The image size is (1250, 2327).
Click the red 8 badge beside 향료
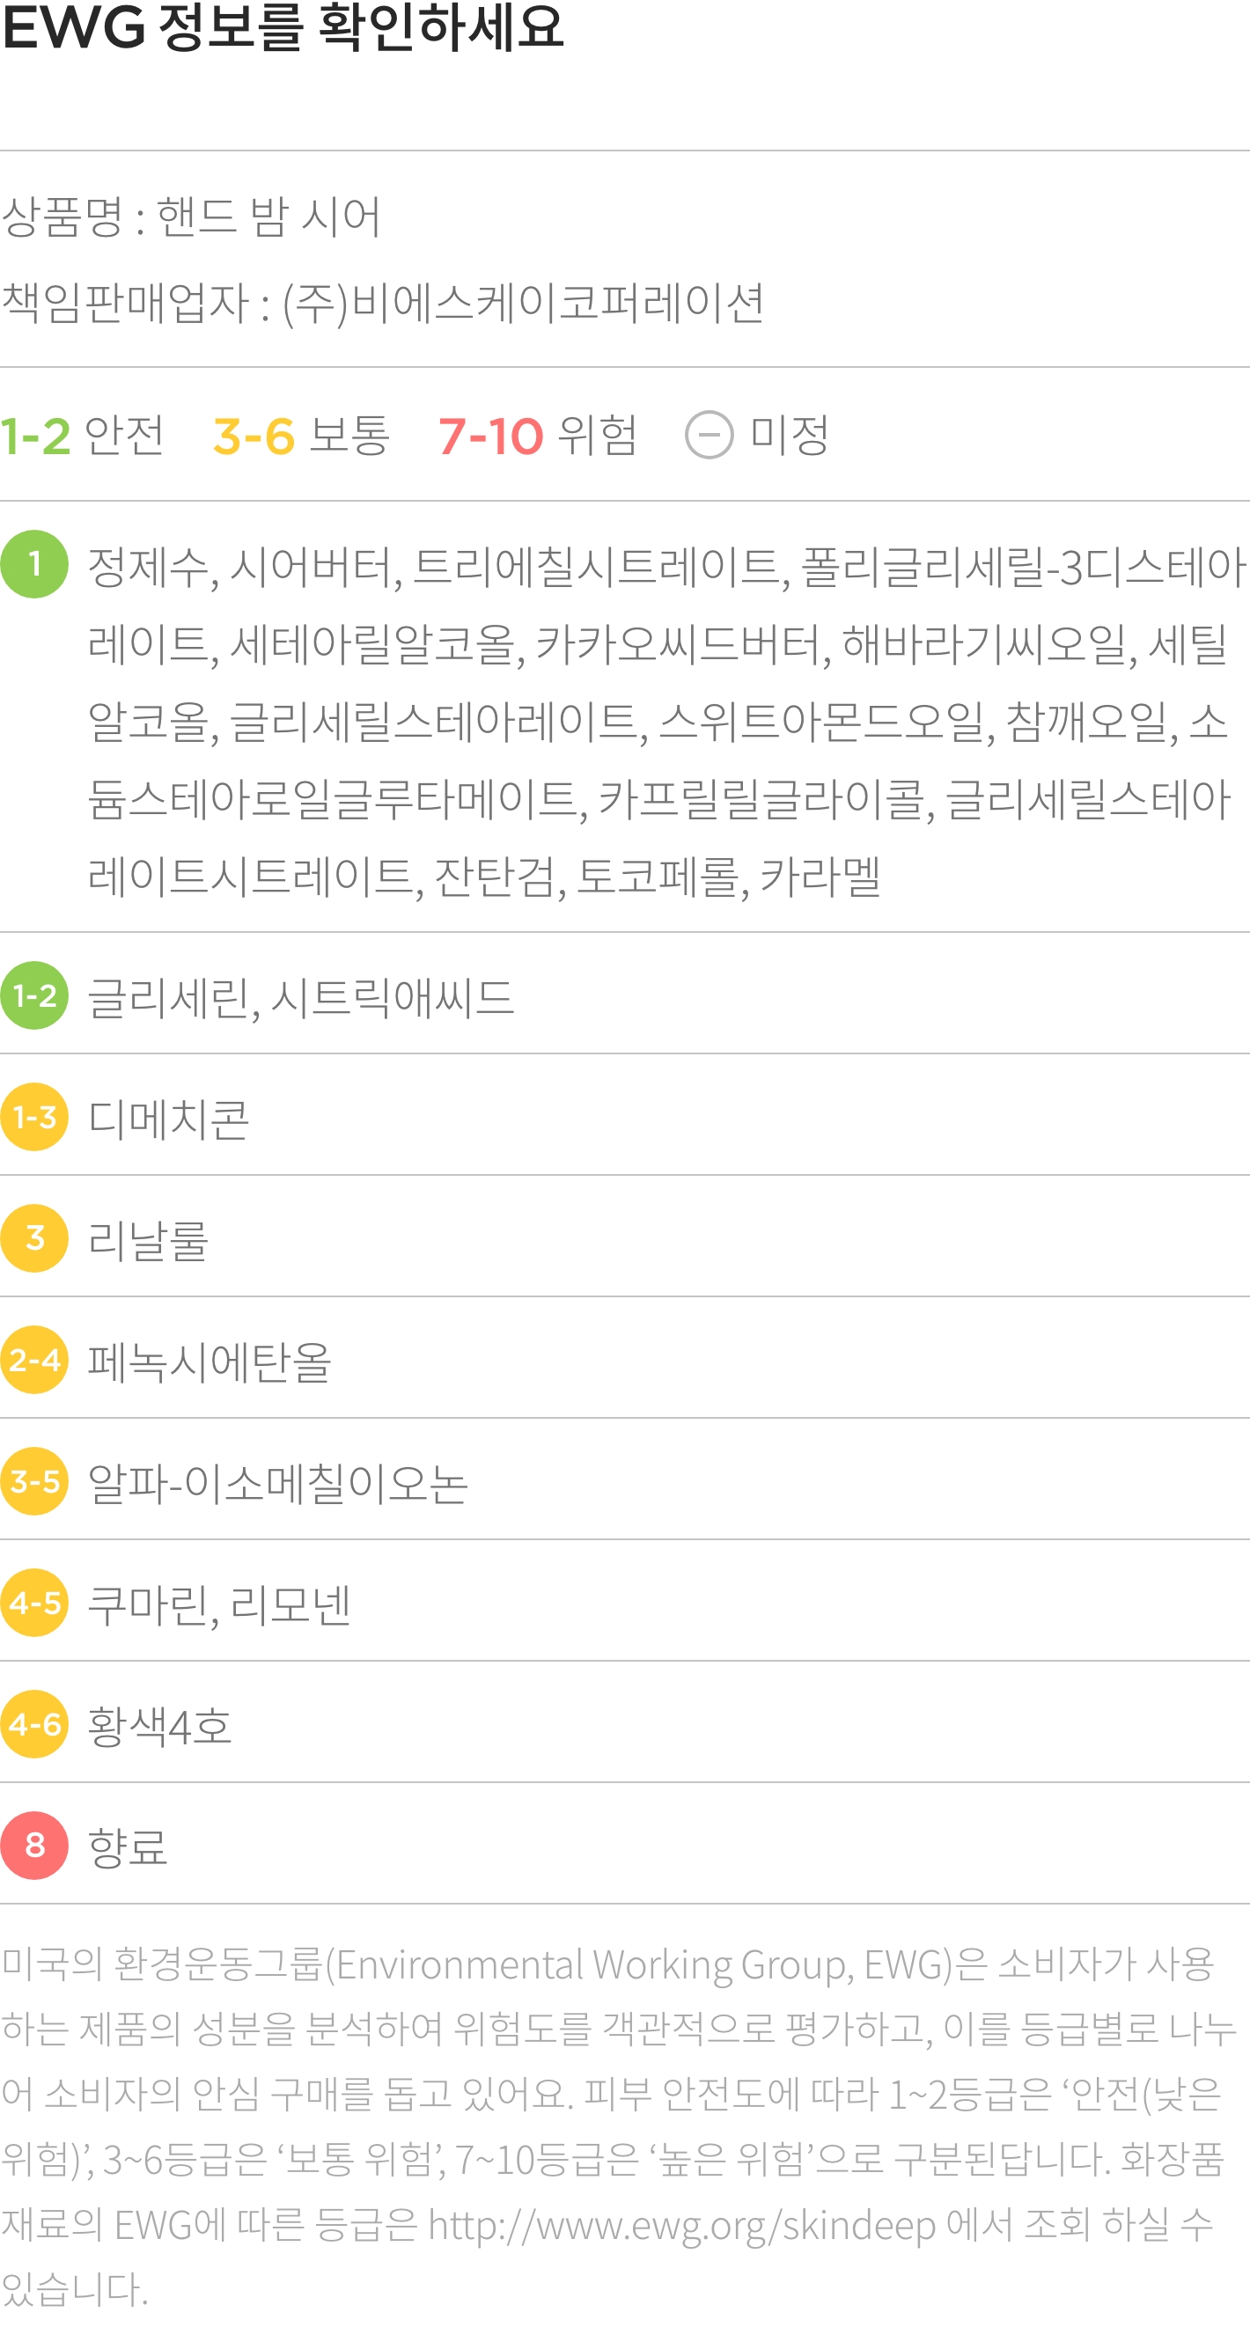click(x=34, y=1846)
